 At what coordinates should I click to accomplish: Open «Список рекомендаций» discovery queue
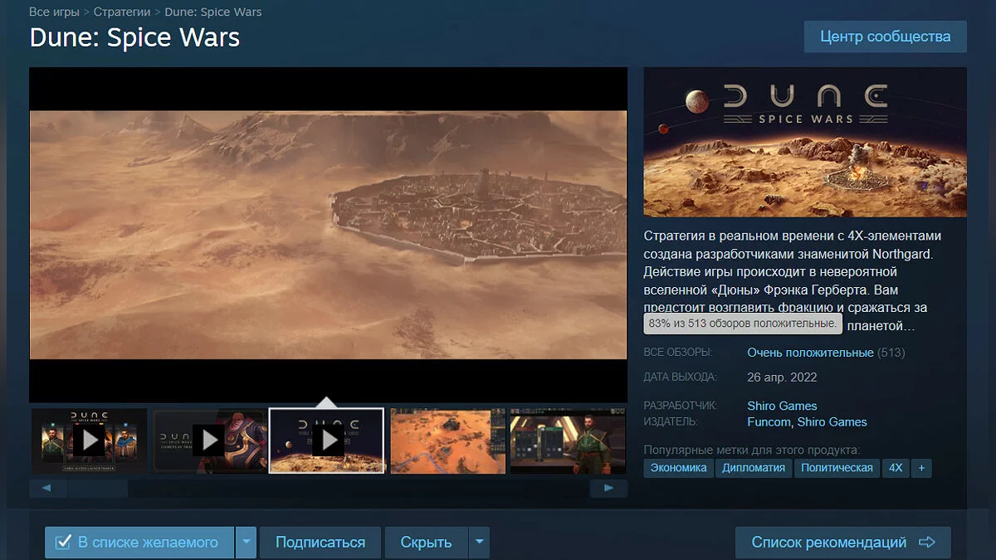click(x=843, y=543)
